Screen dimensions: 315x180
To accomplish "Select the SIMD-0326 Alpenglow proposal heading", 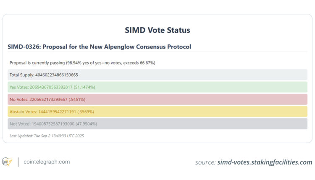I will pyautogui.click(x=99, y=47).
